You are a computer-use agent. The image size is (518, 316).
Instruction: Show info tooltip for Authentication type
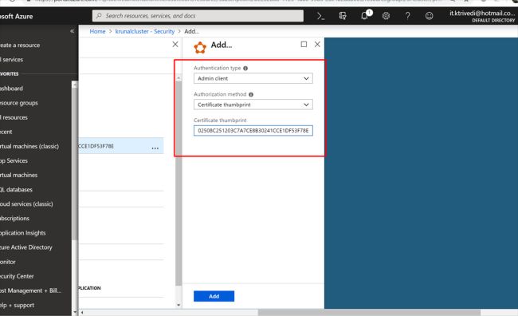tap(245, 68)
